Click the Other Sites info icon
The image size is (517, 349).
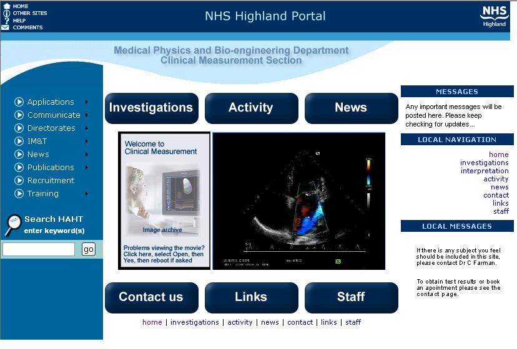pyautogui.click(x=6, y=13)
